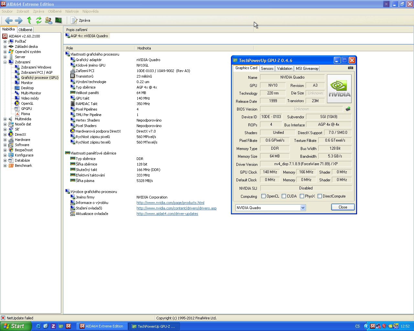
Task: Click the NVIDIA logo in GPU-Z
Action: click(x=339, y=89)
